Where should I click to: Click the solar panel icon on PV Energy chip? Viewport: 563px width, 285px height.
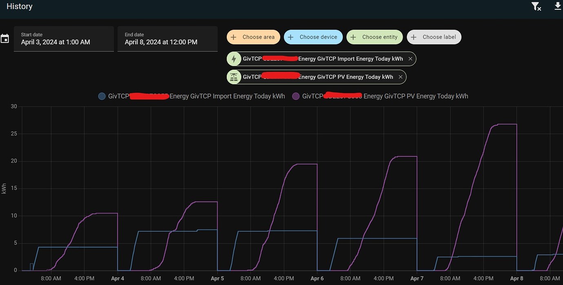[x=234, y=77]
